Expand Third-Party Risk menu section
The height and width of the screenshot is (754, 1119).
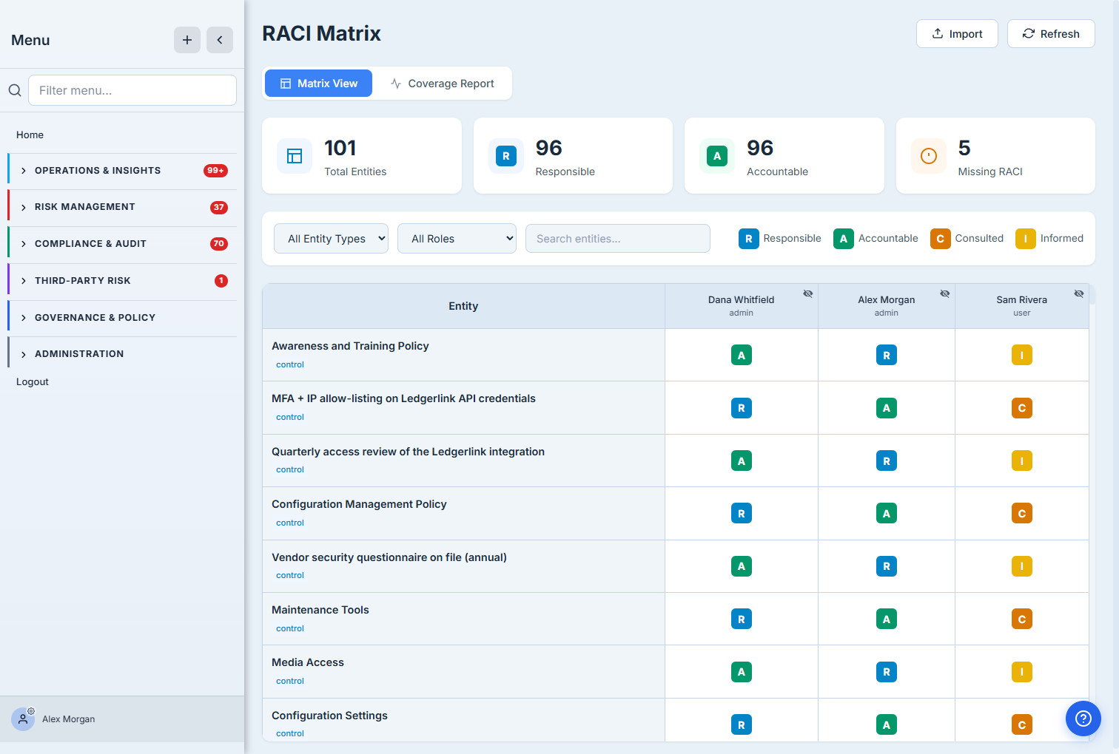point(122,281)
